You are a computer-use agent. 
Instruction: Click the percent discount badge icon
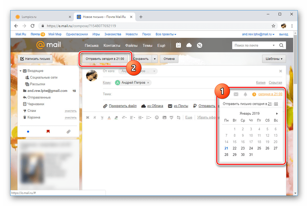[x=199, y=45]
